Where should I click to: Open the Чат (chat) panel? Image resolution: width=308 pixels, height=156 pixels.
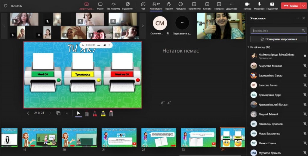[143, 6]
